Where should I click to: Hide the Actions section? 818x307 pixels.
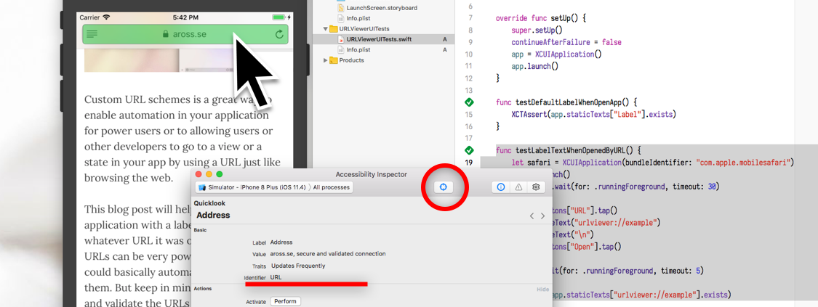click(542, 289)
